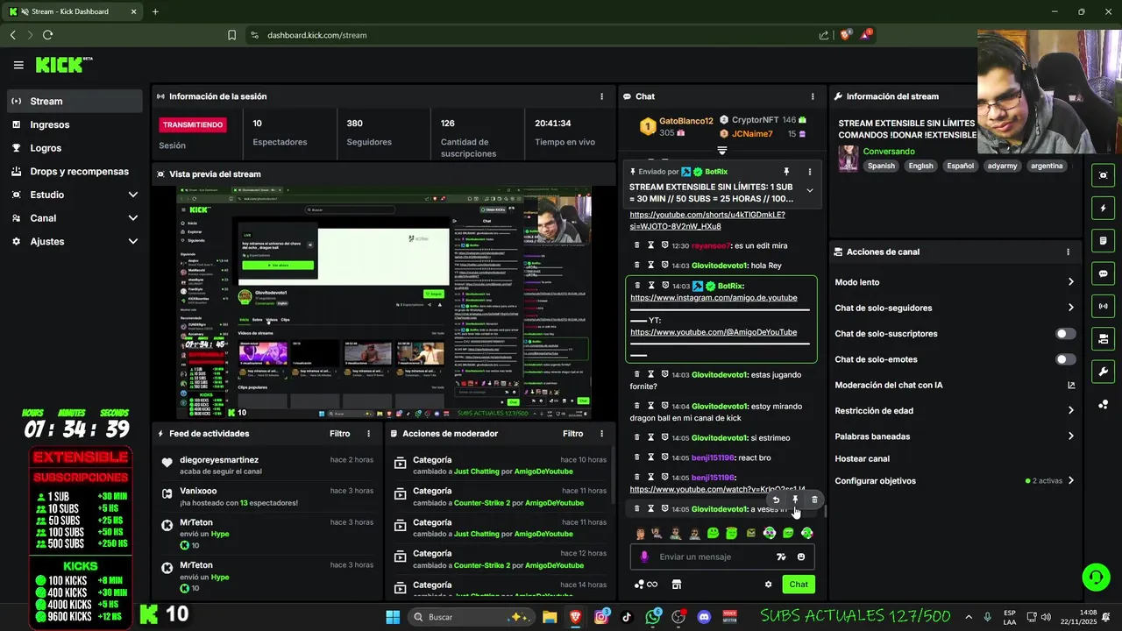Open the chat settings gear icon
The image size is (1122, 631).
[768, 585]
